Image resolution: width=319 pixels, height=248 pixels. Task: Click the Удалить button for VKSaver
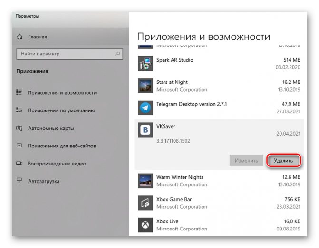point(283,161)
